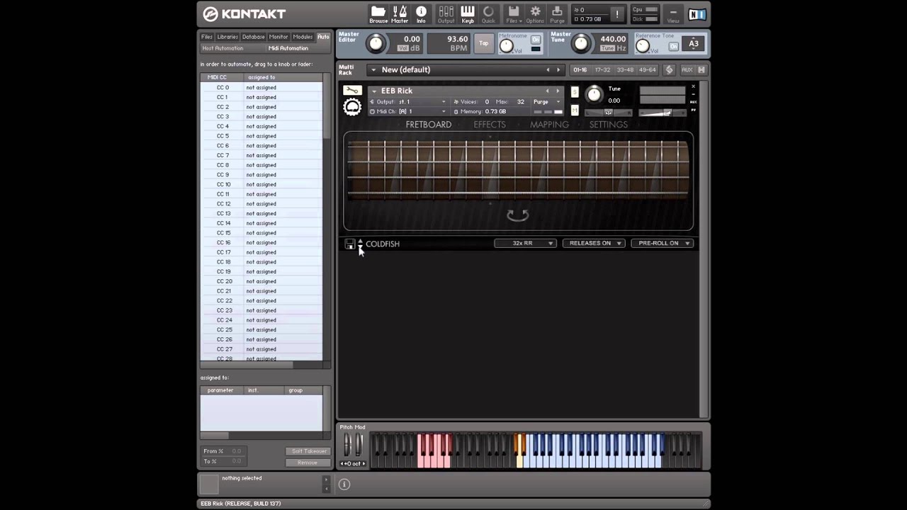The image size is (907, 510).
Task: Select the CC 7 automation row
Action: tap(261, 155)
